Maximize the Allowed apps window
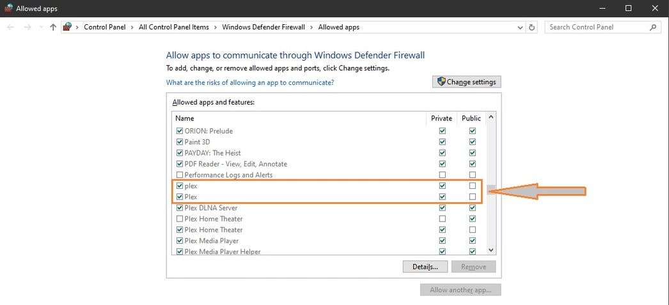Image resolution: width=669 pixels, height=305 pixels. (x=628, y=8)
